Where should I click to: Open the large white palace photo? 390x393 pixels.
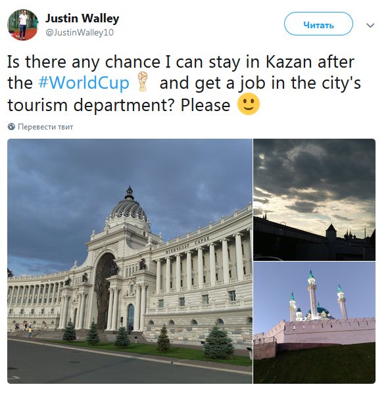point(130,261)
